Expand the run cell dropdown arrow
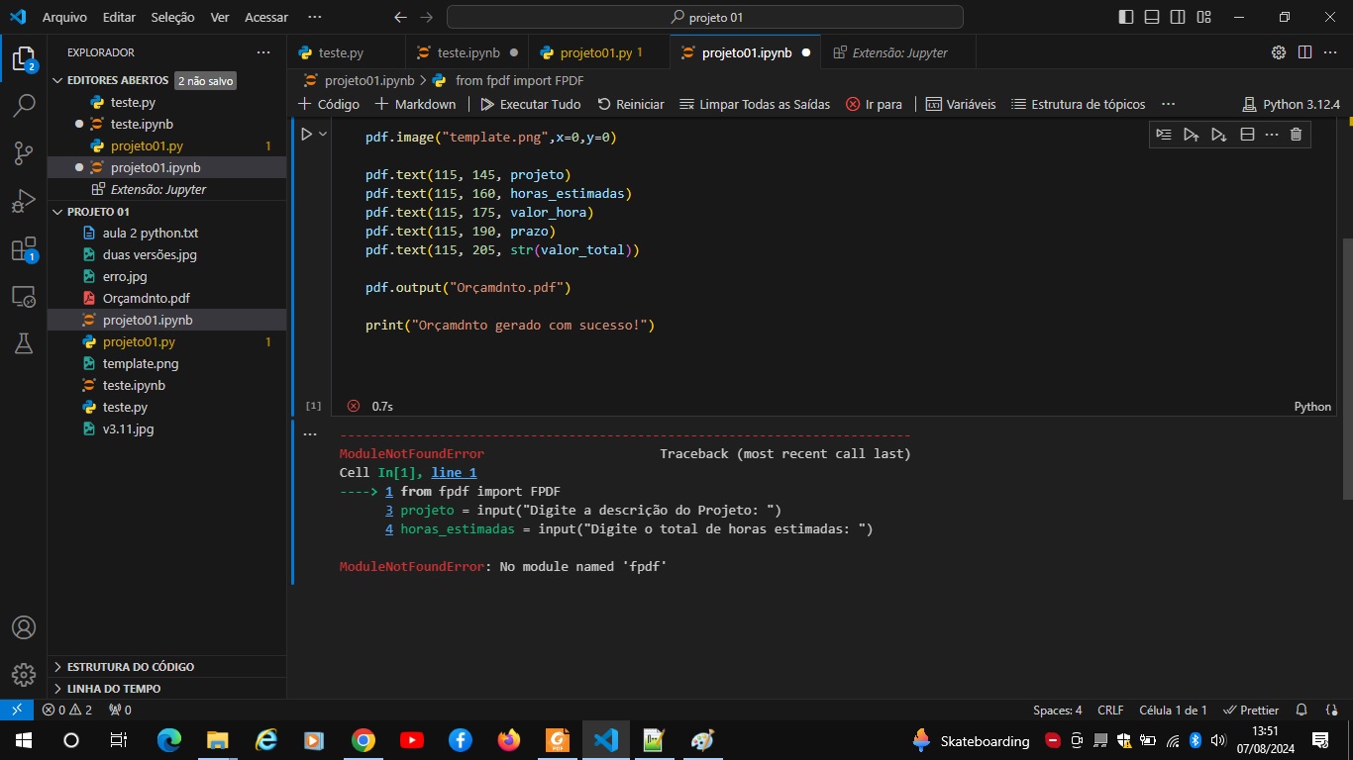This screenshot has height=760, width=1353. [323, 135]
